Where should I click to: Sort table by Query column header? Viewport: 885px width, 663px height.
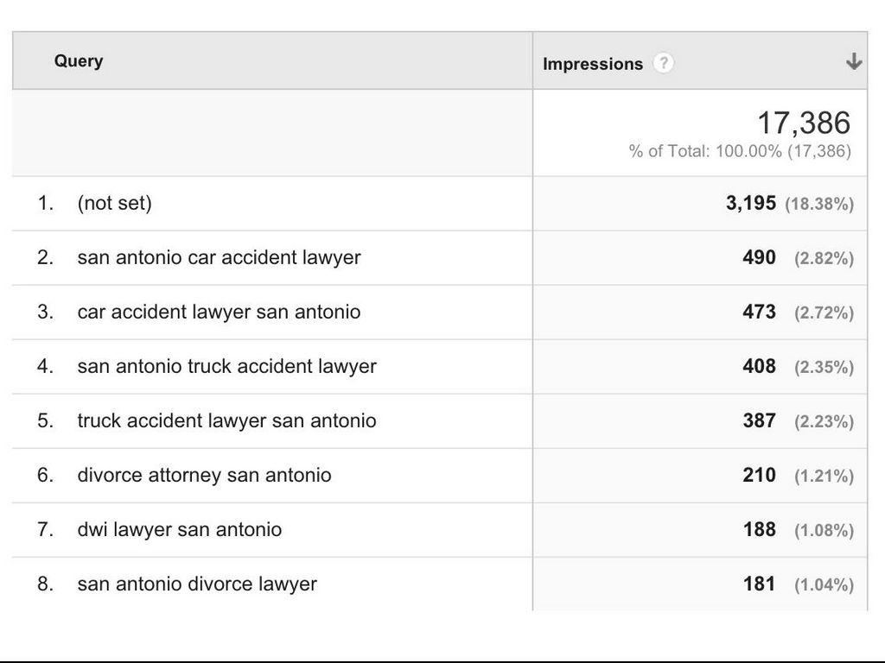(x=79, y=61)
